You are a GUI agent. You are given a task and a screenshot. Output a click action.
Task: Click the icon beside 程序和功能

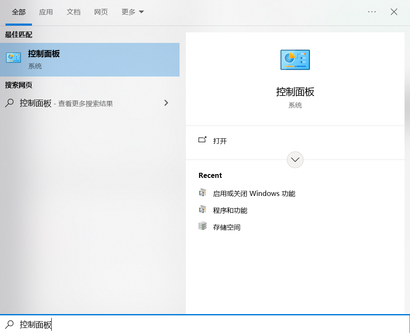pos(202,209)
